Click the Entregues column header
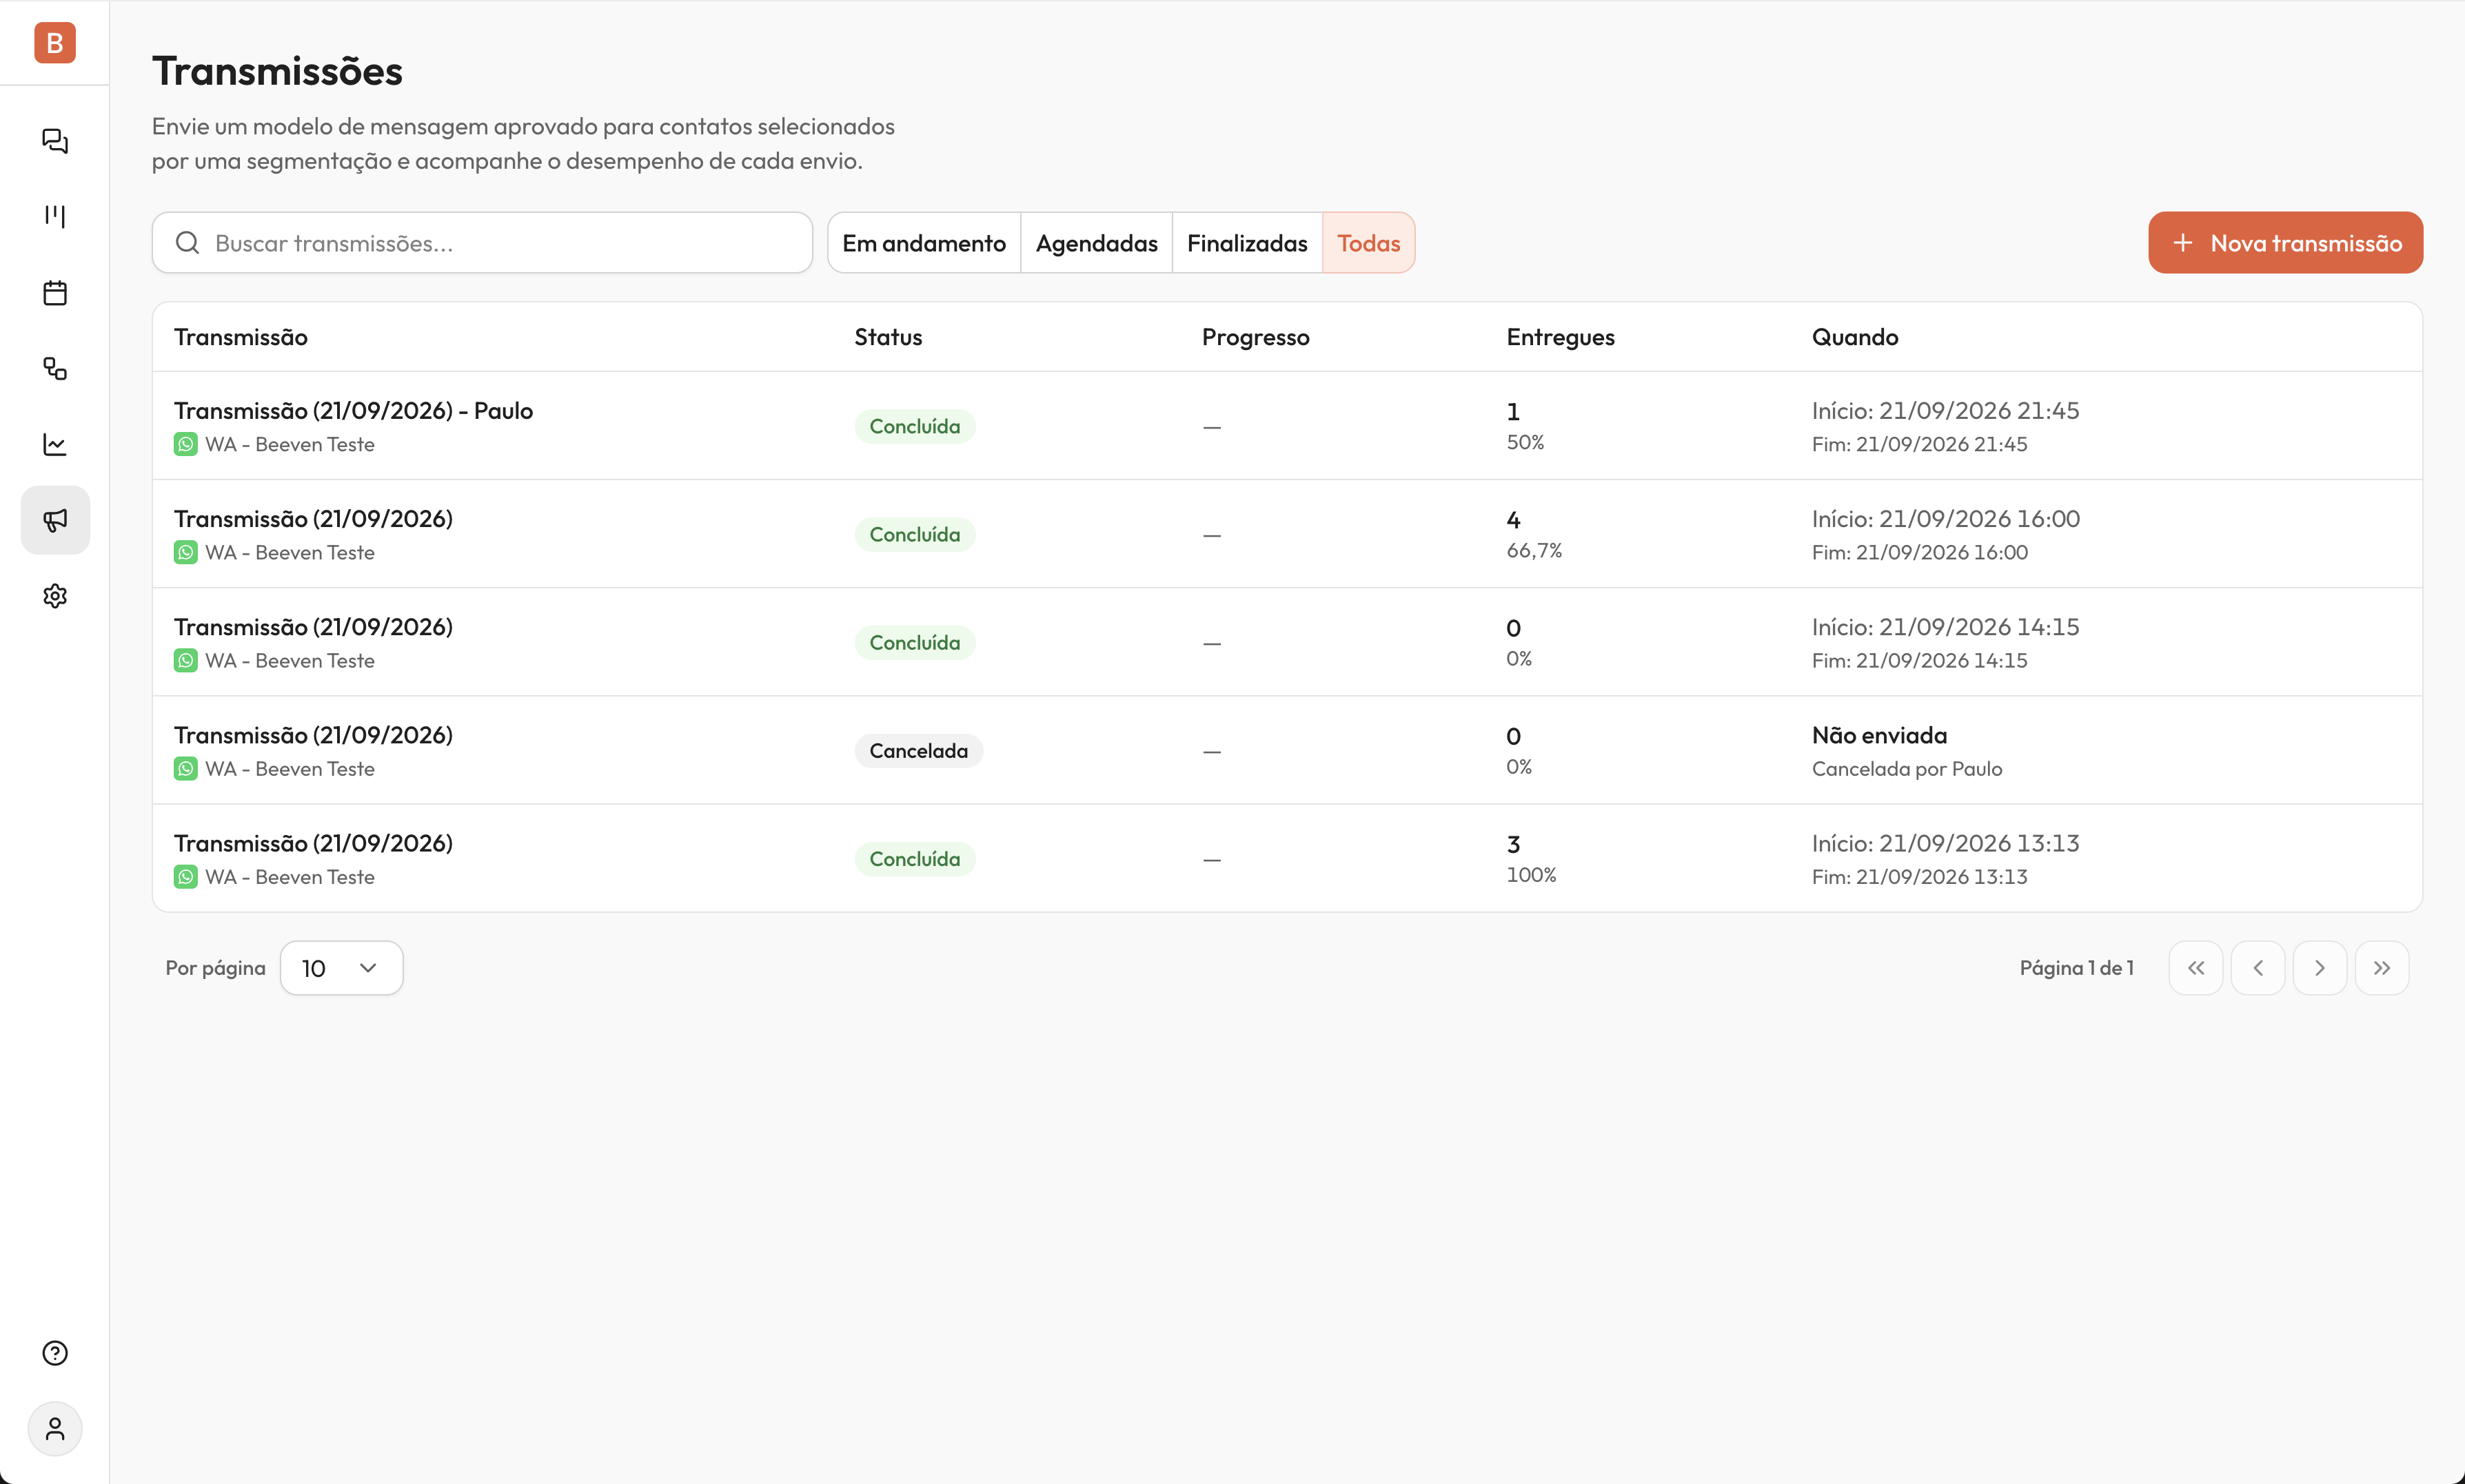2465x1484 pixels. coord(1561,337)
